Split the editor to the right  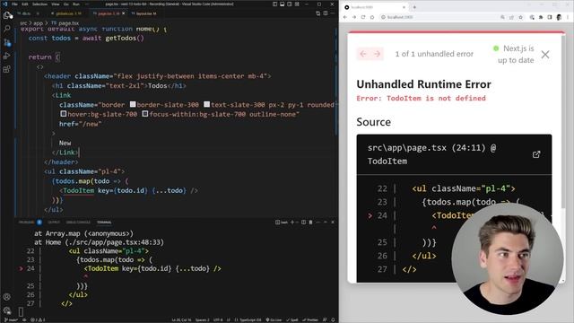point(326,13)
